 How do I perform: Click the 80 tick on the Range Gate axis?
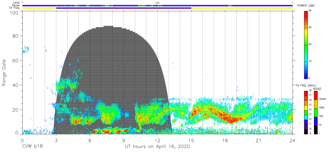click(15, 36)
